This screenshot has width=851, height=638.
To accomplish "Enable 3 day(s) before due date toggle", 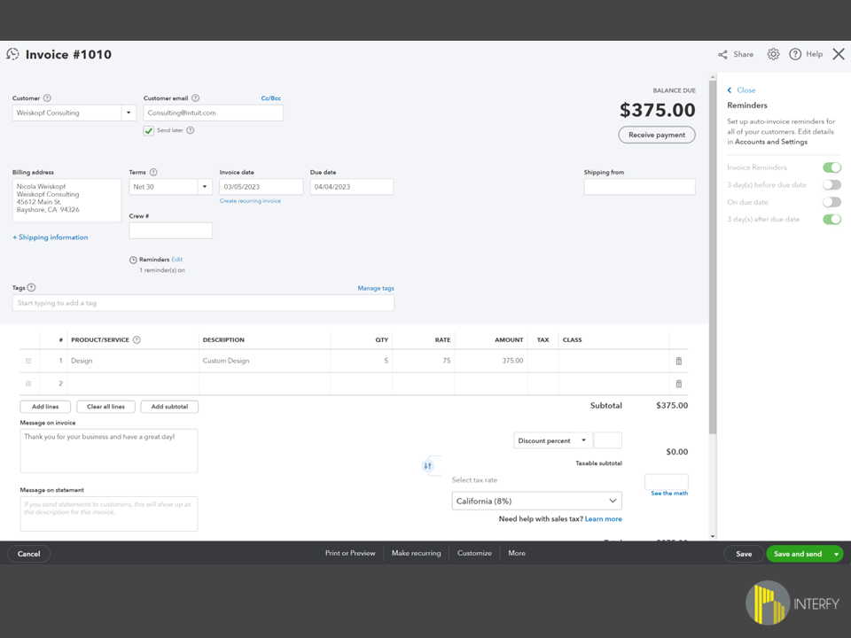I will [831, 185].
